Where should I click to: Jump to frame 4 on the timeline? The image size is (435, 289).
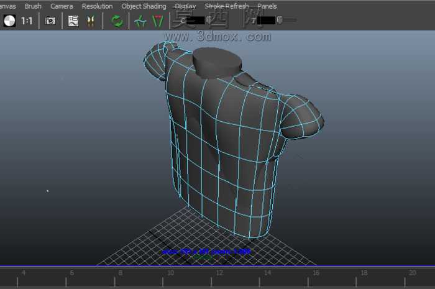(x=24, y=273)
